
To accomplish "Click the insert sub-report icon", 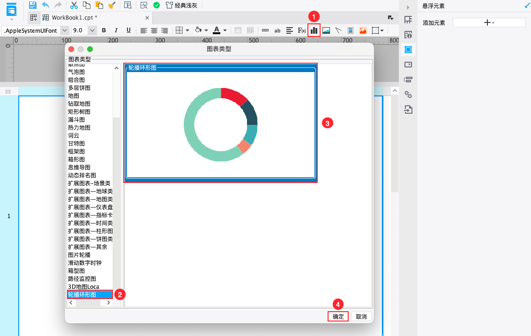I will (x=351, y=30).
